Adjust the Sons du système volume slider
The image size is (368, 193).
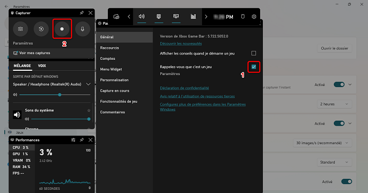pyautogui.click(x=61, y=119)
